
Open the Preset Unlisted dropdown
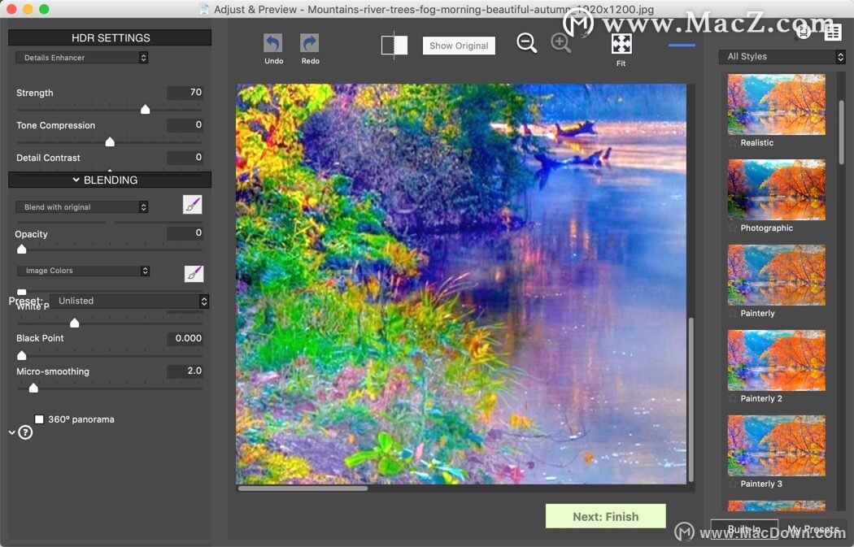(x=129, y=301)
